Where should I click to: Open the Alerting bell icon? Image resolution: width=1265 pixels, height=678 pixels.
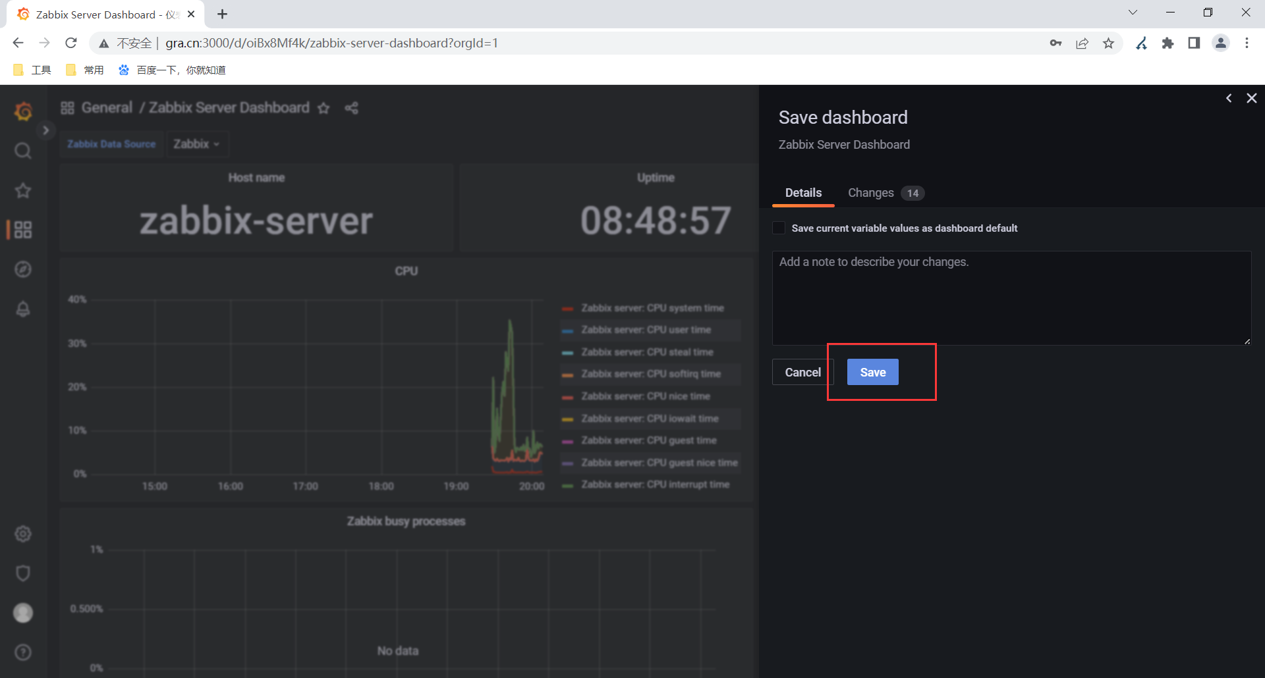pos(23,309)
